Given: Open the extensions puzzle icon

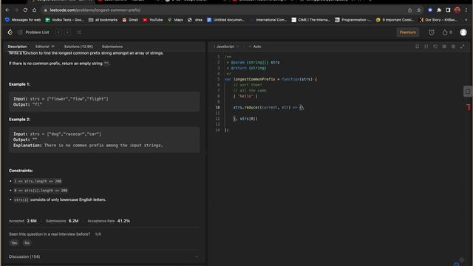Looking at the screenshot, I should 439,10.
